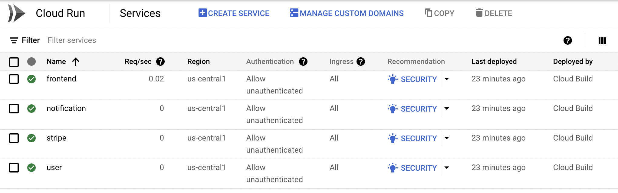Image resolution: width=618 pixels, height=193 pixels.
Task: Click the Cloud Run product title
Action: coord(60,13)
